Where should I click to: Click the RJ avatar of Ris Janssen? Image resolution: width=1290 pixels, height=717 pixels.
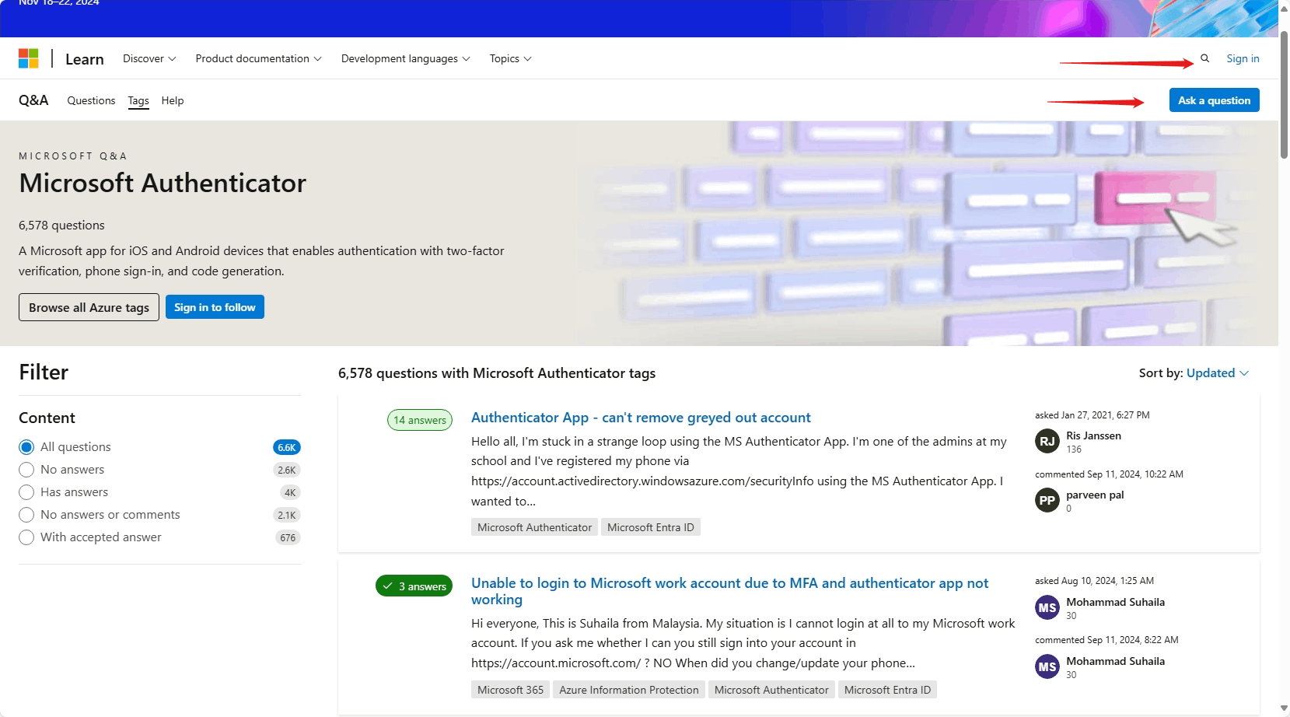click(x=1047, y=441)
